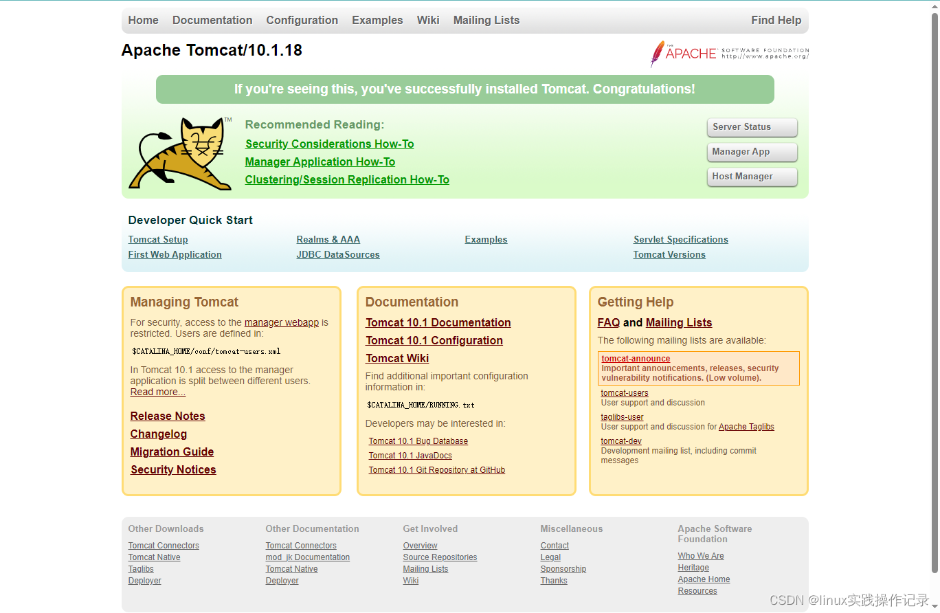Open Examples link in Developer Quick Start
Screen dimensions: 940x613
coord(486,239)
